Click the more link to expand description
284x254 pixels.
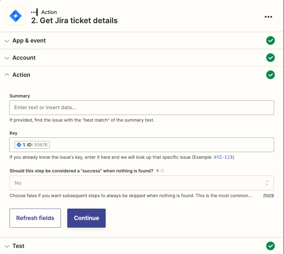[268, 195]
